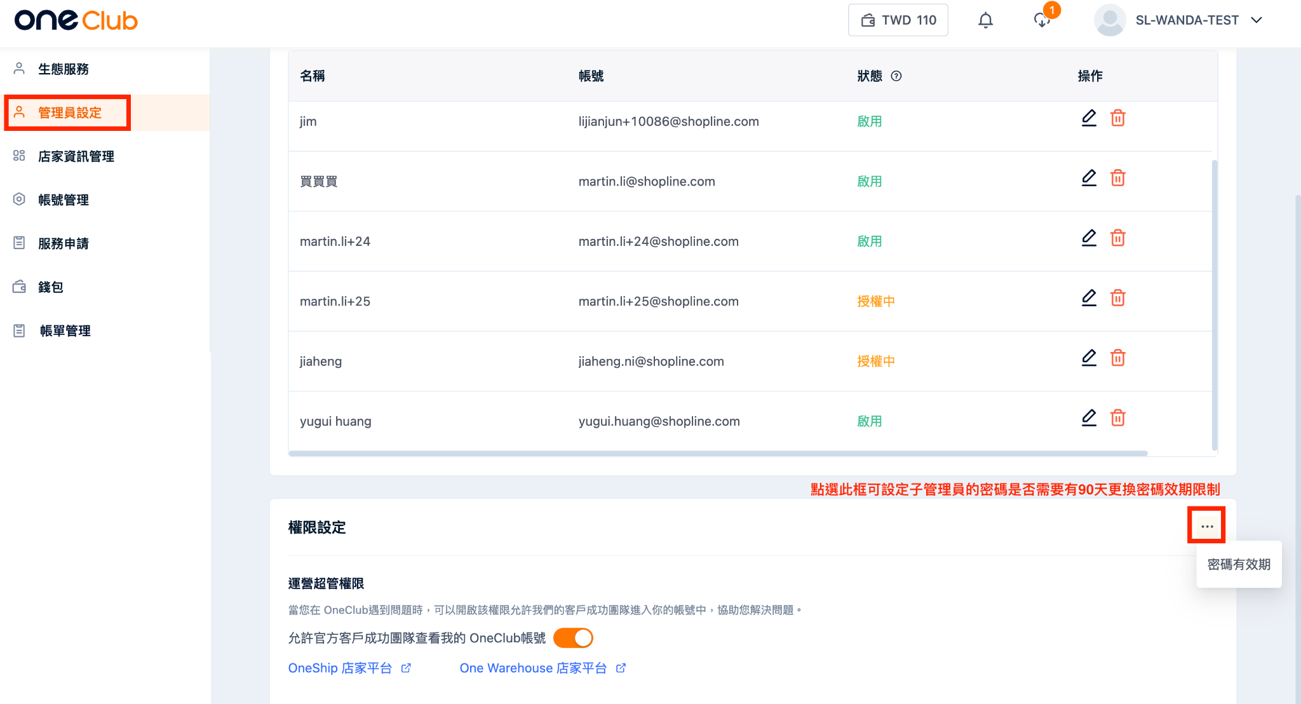This screenshot has width=1301, height=704.
Task: Expand the SL-WANDA-TEST account dropdown
Action: coord(1256,20)
